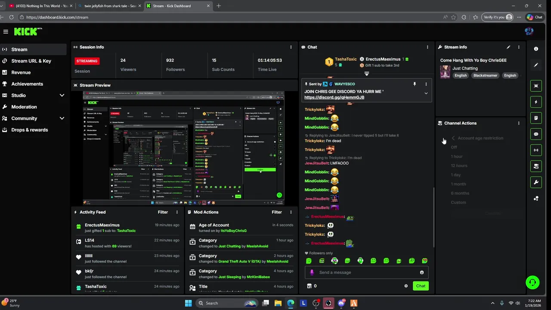Image resolution: width=551 pixels, height=310 pixels.
Task: Expand the Studio sidebar section
Action: point(62,95)
